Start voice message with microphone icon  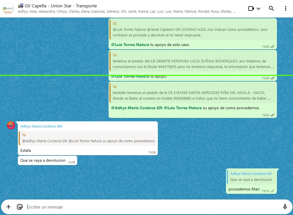click(285, 207)
